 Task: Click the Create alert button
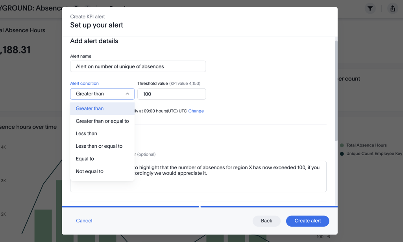[307, 221]
